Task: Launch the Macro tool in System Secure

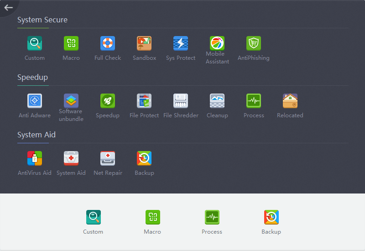Action: [71, 43]
